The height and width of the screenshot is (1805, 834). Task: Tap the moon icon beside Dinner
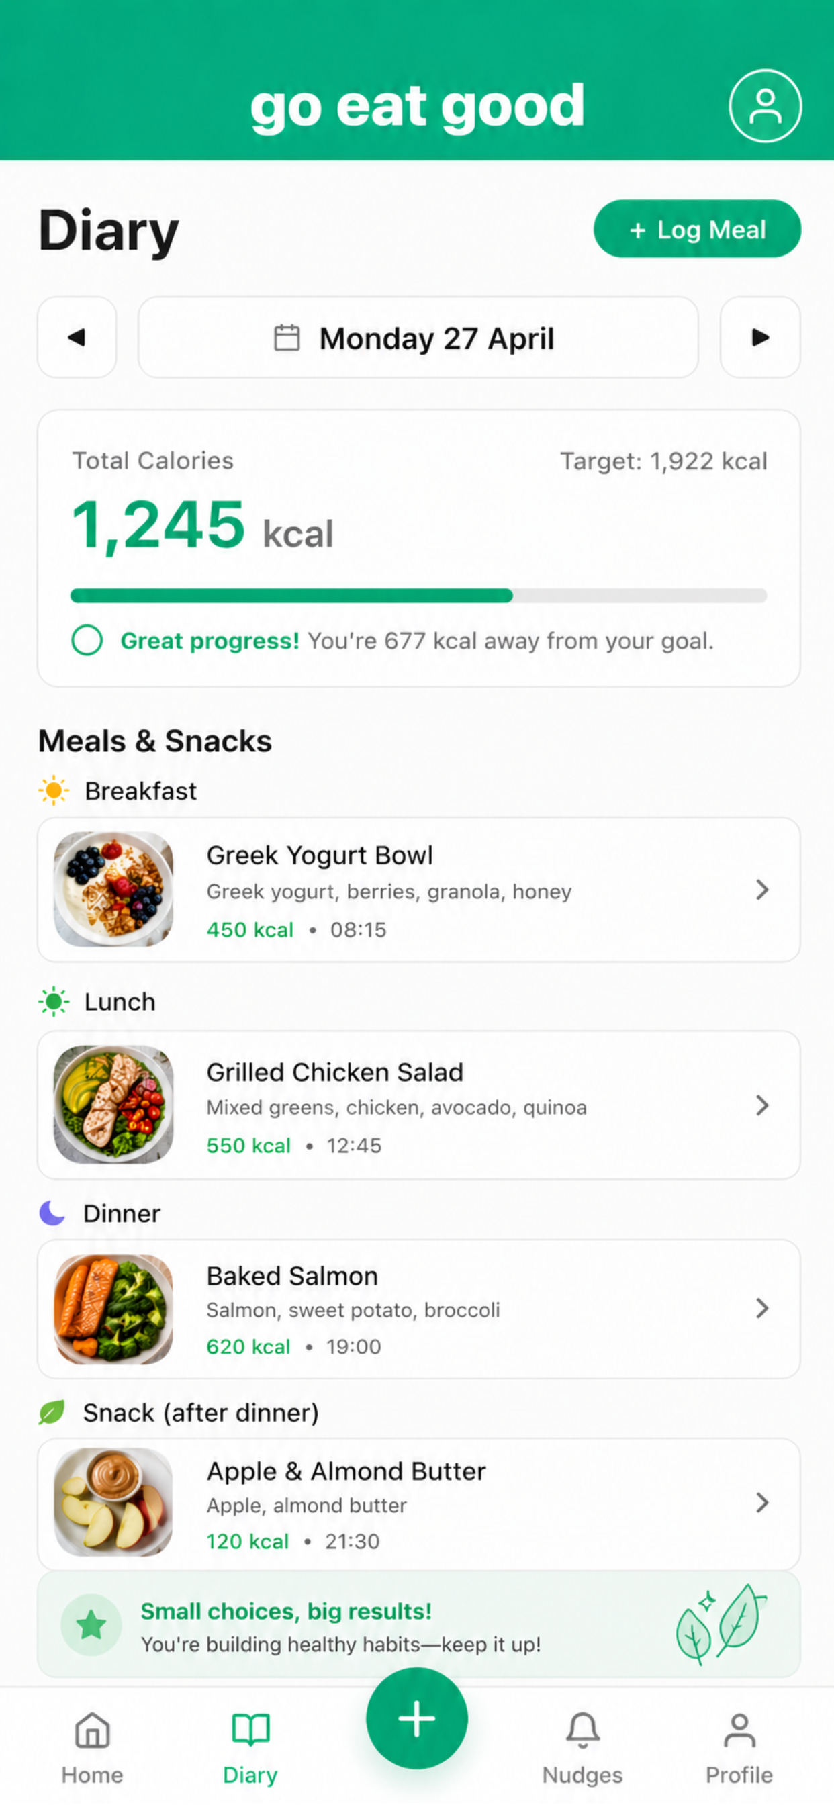pos(52,1212)
